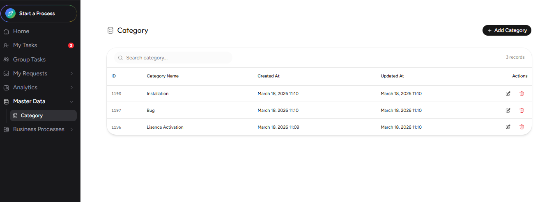Go to My Tasks

click(x=25, y=45)
